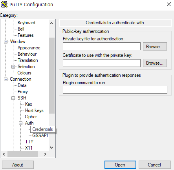Viewport: 174px width, 170px height.
Task: Click 'Private key file for authentication:' label
Action: (x=93, y=39)
